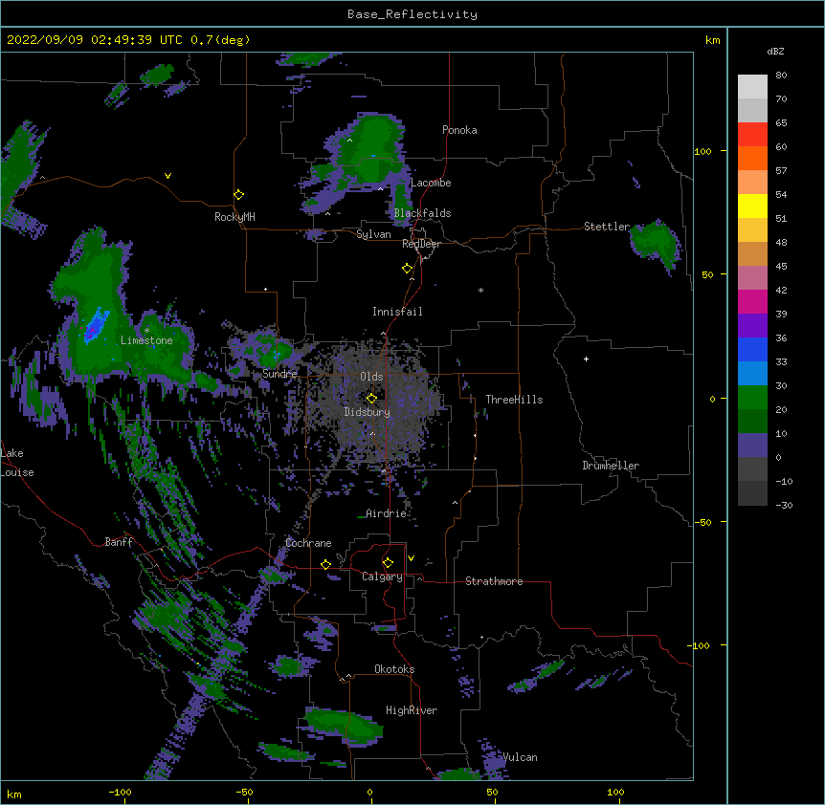This screenshot has width=825, height=805.
Task: Select the yellow 51-54 dBZ legend swatch
Action: click(x=752, y=206)
